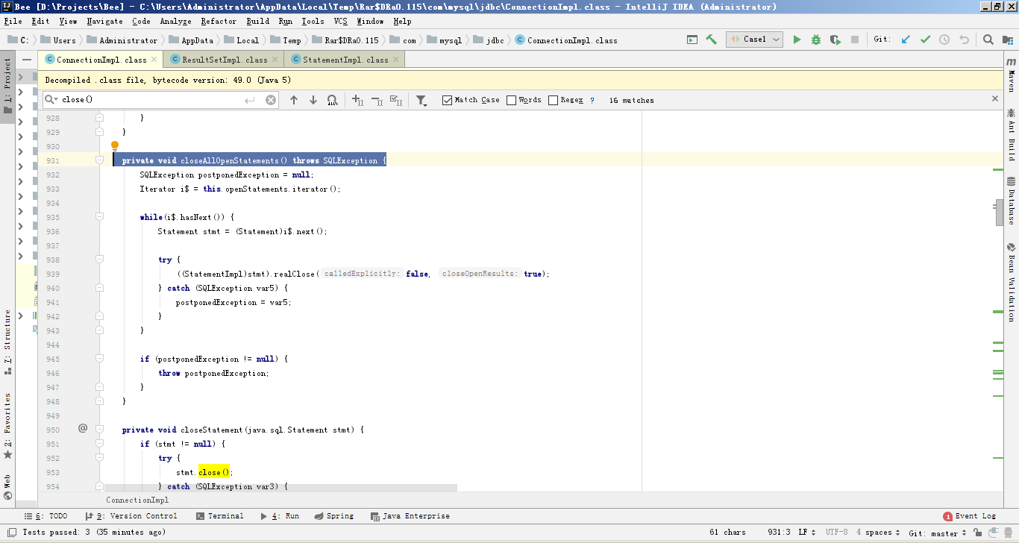
Task: Jump to the next search occurrence
Action: (x=313, y=100)
